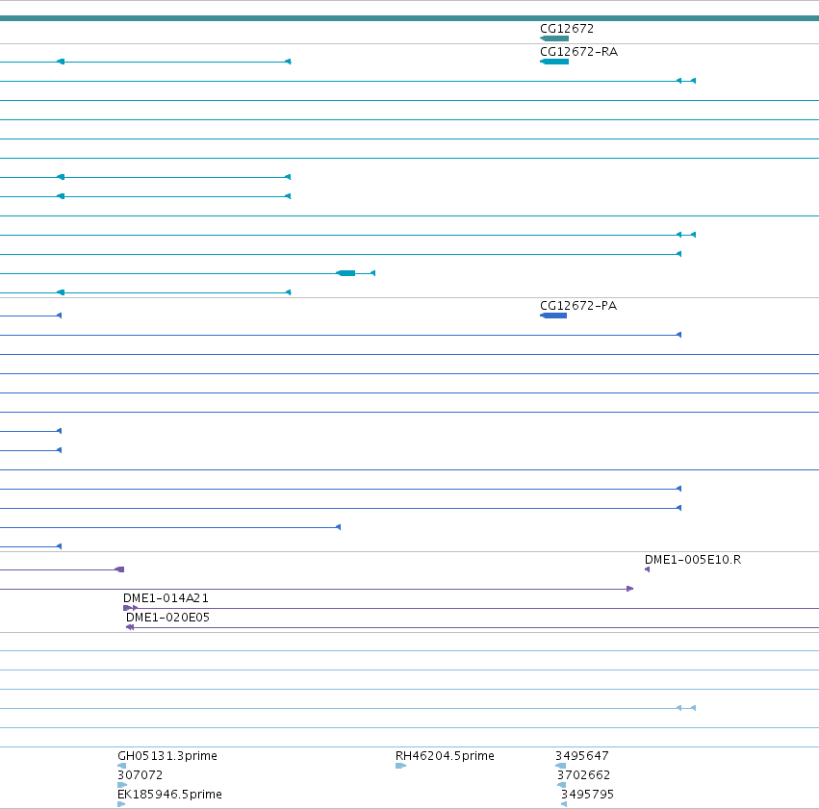Viewport: 819px width, 809px height.
Task: Click the RH46204.5prime feature
Action: 400,766
